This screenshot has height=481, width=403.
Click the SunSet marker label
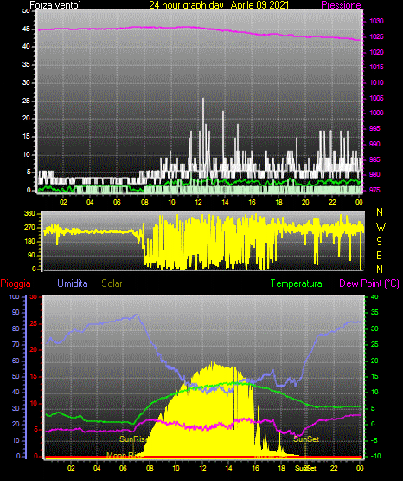click(306, 439)
